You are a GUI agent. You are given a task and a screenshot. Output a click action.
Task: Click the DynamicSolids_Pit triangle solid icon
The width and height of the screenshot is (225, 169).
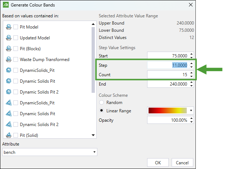tap(9, 103)
